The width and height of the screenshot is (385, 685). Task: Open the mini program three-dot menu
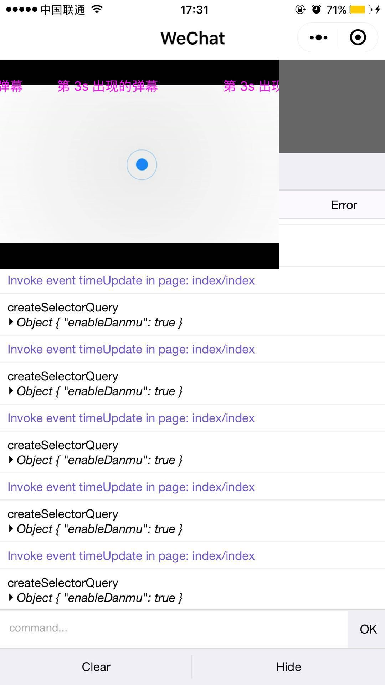(318, 37)
